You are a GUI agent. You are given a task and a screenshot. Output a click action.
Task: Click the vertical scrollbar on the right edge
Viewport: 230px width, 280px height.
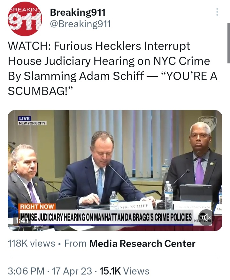pos(229,43)
